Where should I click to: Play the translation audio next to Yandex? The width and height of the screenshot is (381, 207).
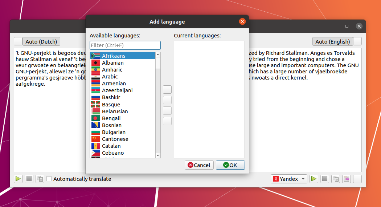314,179
